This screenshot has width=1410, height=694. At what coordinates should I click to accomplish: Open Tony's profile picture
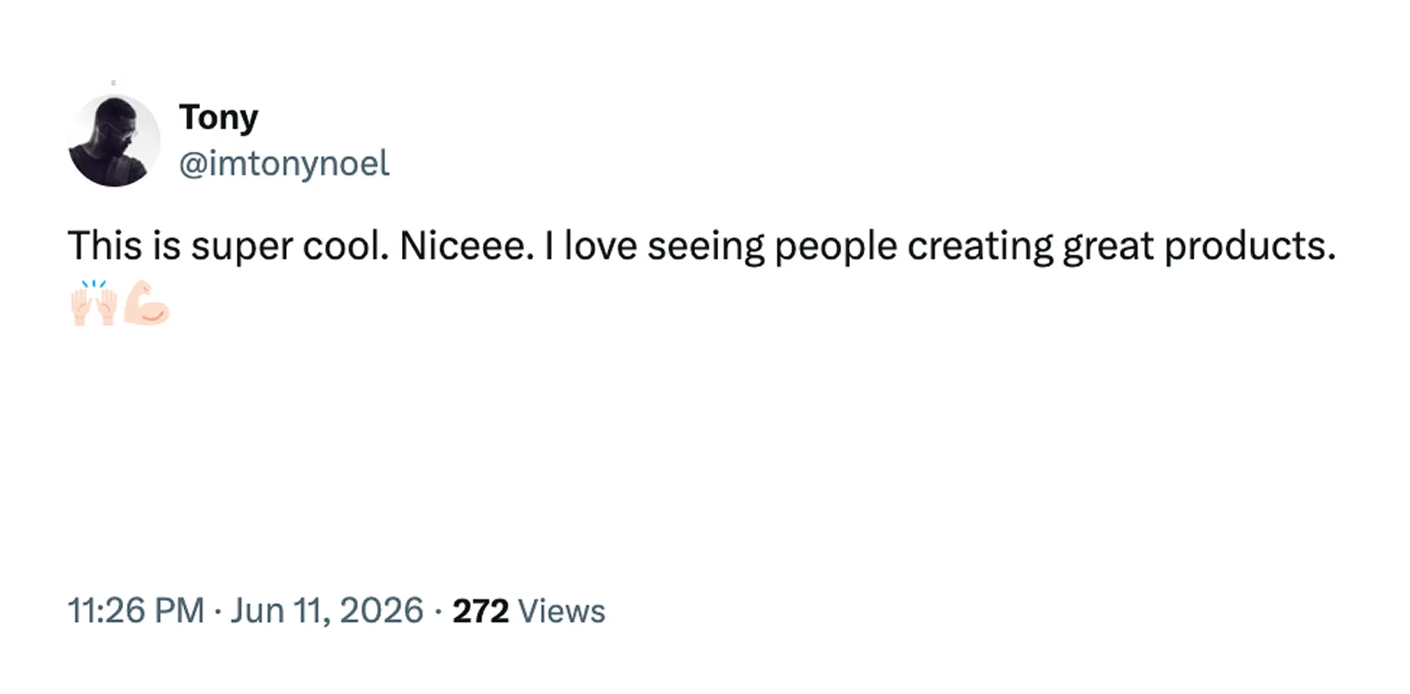coord(114,141)
